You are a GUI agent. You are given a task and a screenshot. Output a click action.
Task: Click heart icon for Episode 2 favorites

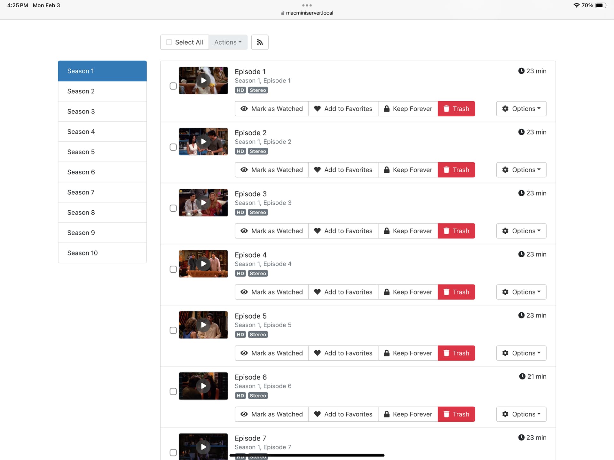[317, 170]
